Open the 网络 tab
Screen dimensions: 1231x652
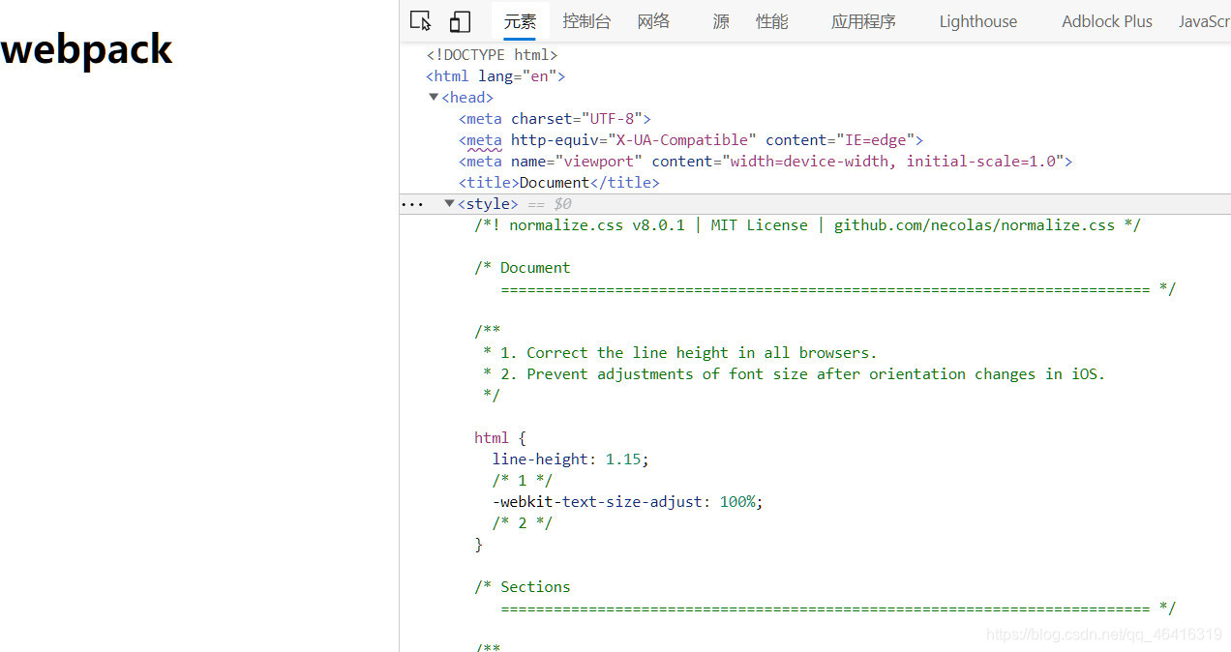pos(653,21)
